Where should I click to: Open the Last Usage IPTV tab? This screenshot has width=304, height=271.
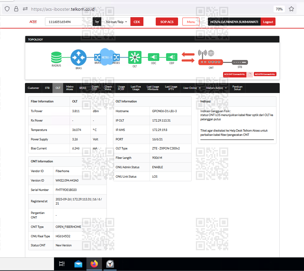click(171, 88)
